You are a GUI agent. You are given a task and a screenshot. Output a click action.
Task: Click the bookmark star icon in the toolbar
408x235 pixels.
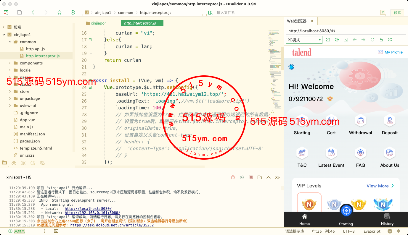tap(60, 12)
